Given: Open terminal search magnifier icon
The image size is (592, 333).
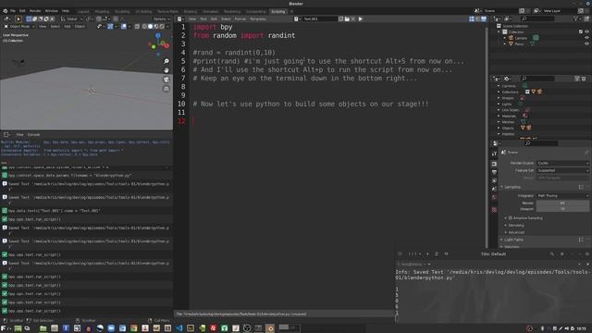Looking at the screenshot, I should 552,254.
